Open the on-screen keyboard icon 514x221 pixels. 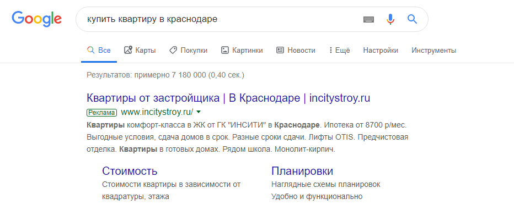[x=369, y=19]
